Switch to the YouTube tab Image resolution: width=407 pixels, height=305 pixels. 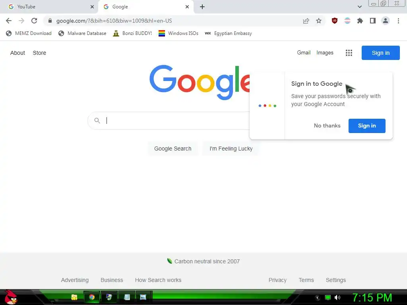coord(49,7)
